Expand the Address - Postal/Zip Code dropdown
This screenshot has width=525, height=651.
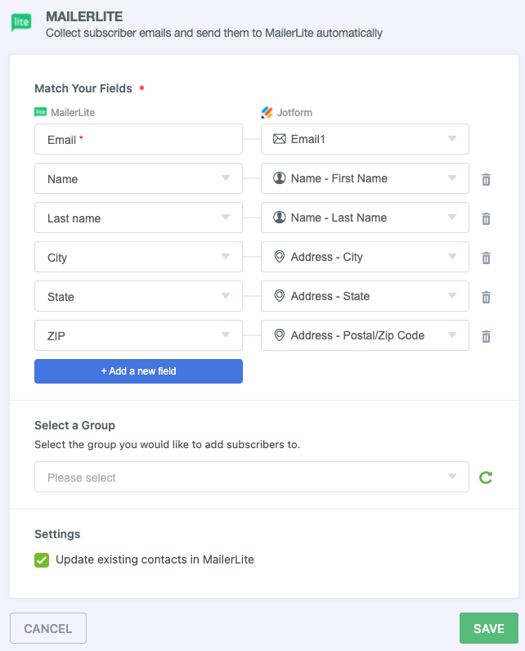click(365, 335)
